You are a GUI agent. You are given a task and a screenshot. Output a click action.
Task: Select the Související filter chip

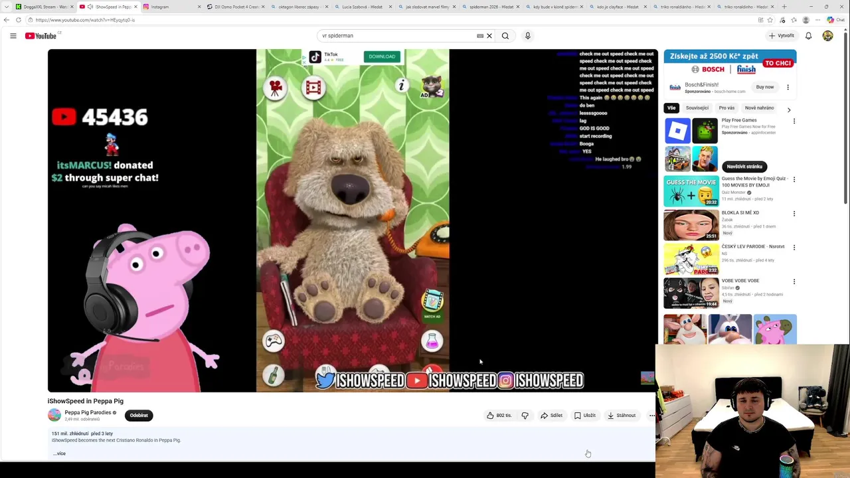click(x=697, y=108)
